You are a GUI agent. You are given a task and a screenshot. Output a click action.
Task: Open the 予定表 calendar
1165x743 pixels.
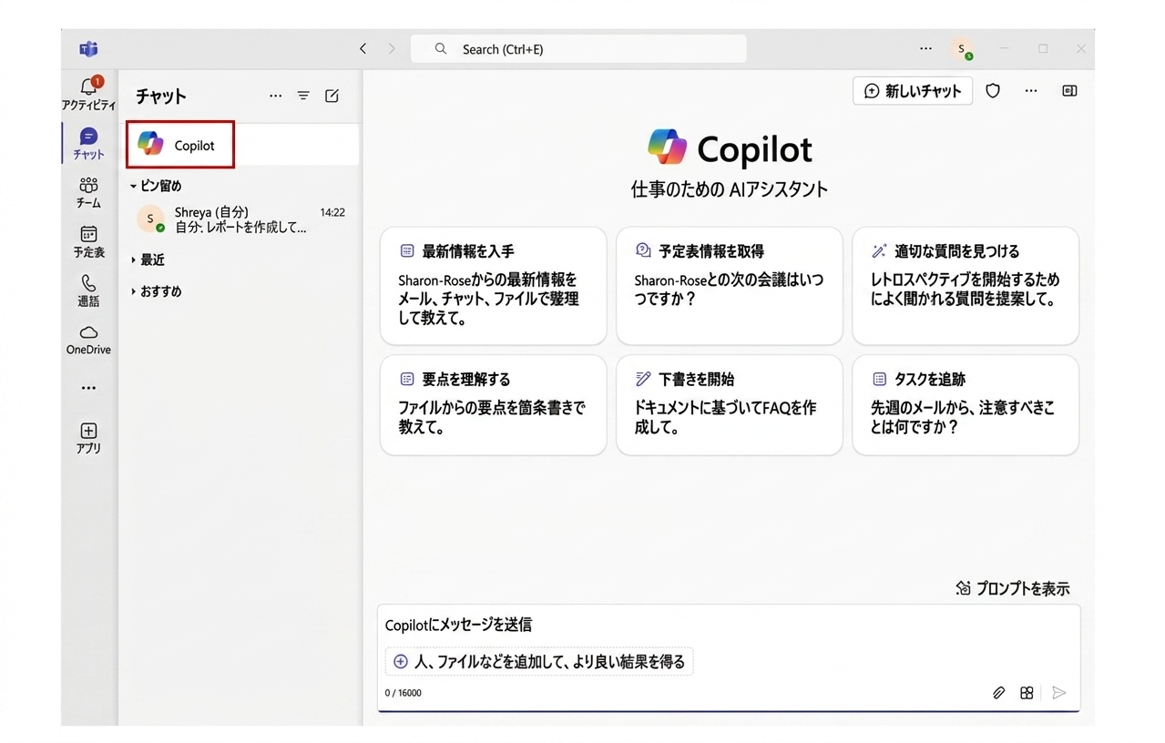(88, 241)
